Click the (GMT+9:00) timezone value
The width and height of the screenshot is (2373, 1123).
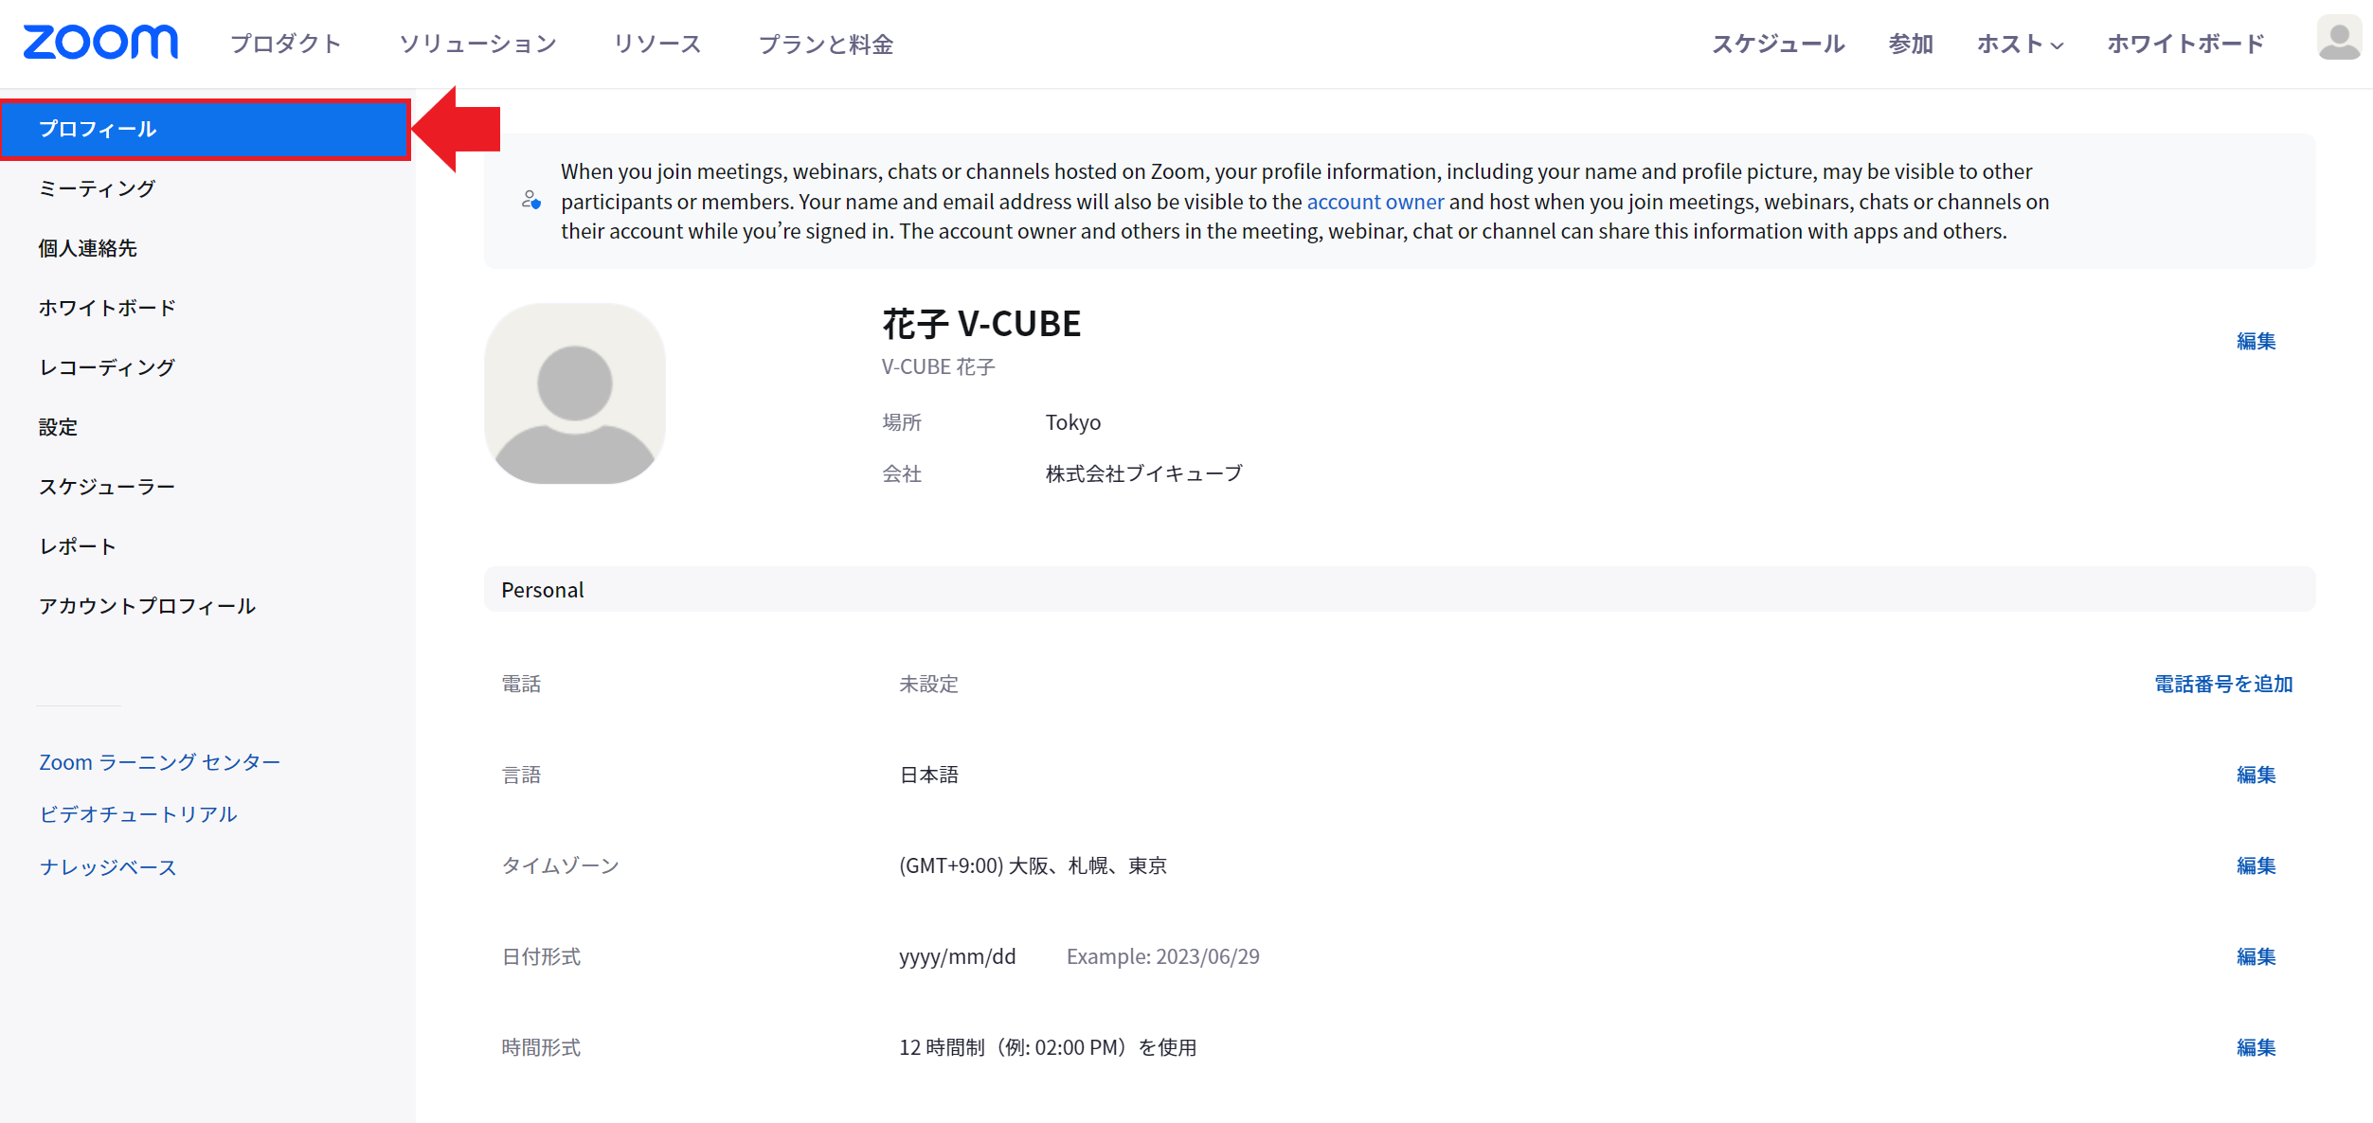tap(1033, 865)
